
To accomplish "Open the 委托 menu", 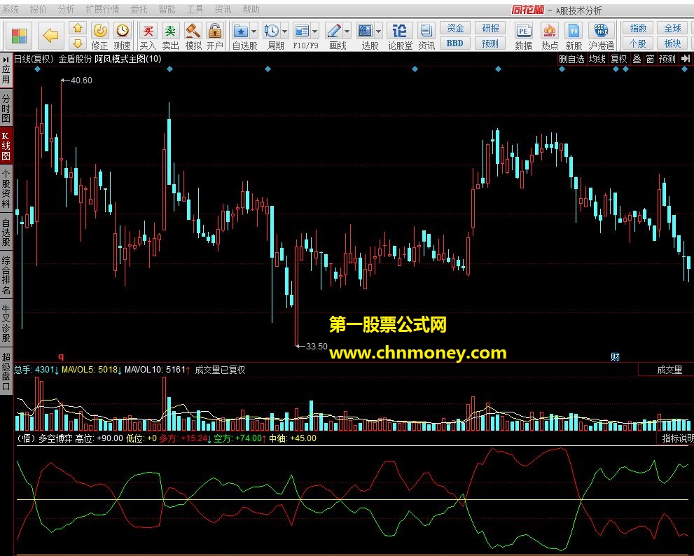I will pyautogui.click(x=139, y=9).
